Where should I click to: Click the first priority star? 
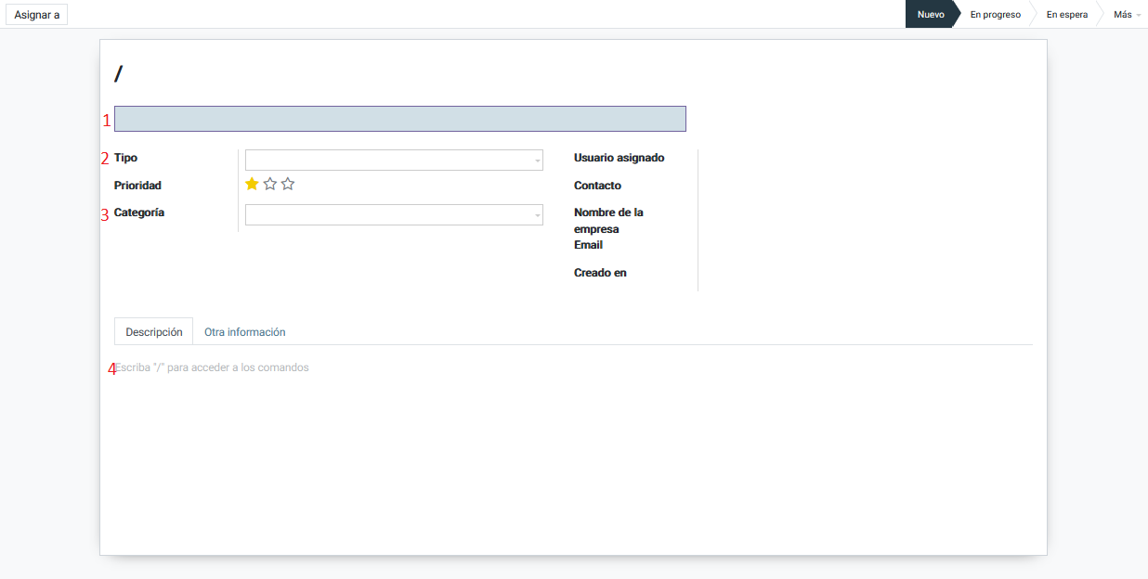(252, 185)
